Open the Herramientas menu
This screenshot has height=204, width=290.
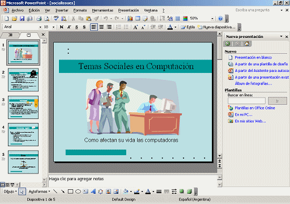(103, 10)
